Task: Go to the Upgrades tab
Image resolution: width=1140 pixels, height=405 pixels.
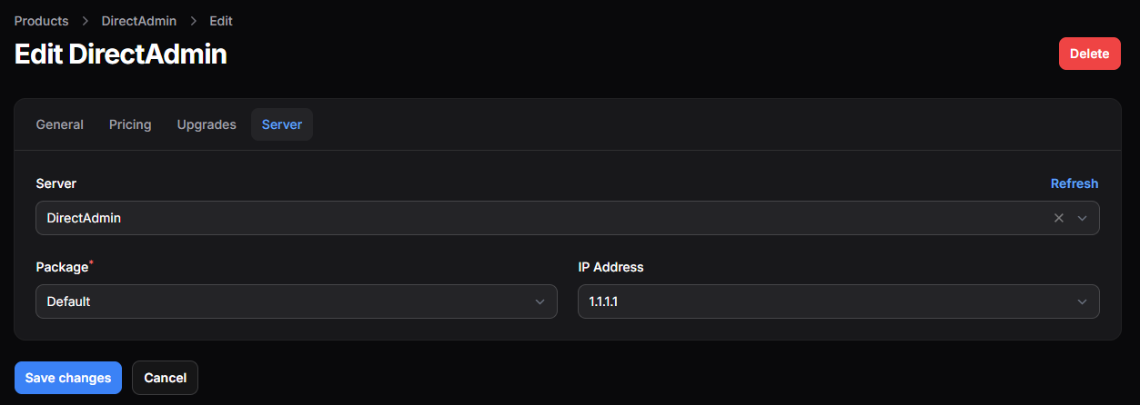Action: (207, 124)
